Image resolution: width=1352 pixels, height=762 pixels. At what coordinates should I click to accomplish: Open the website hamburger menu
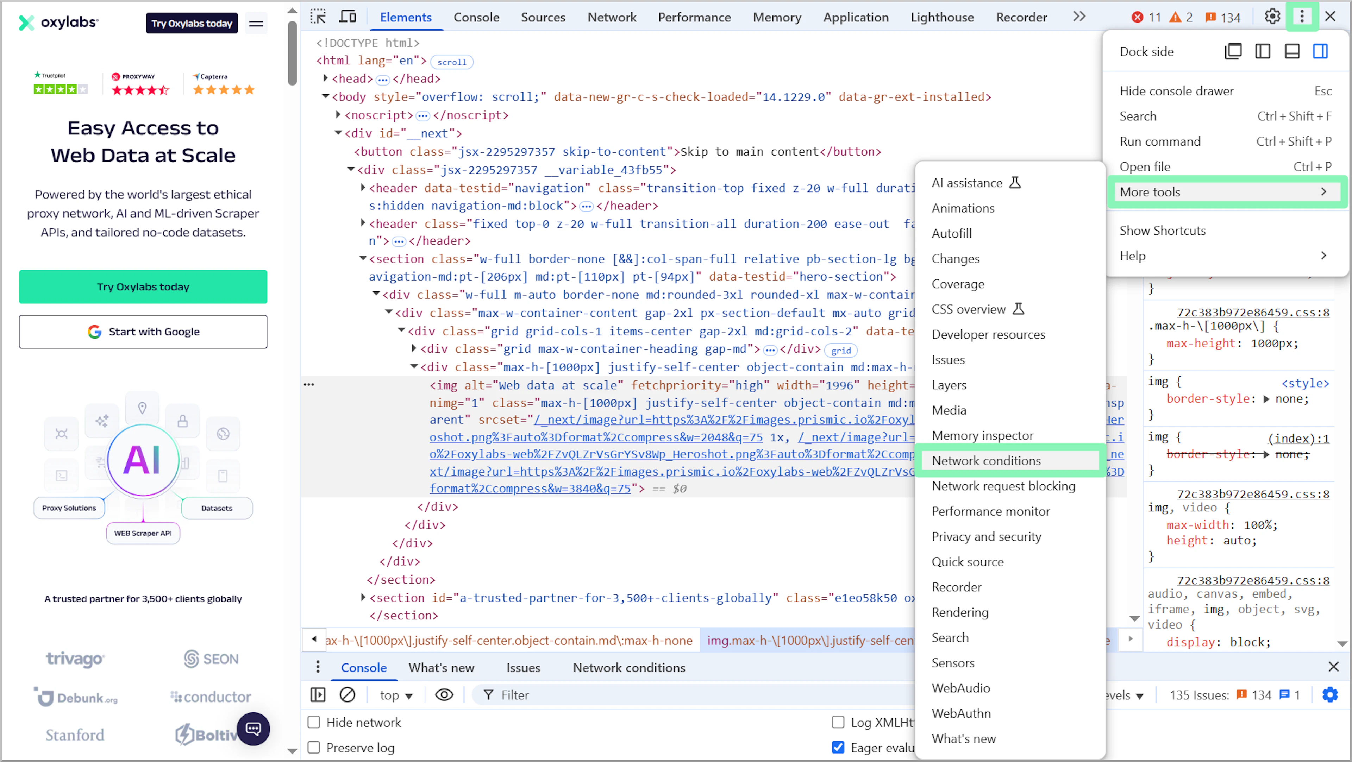click(x=256, y=23)
